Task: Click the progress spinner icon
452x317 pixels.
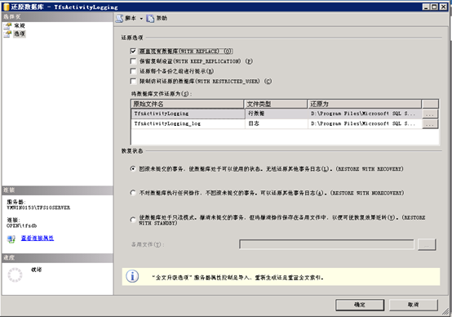Action: (x=15, y=275)
